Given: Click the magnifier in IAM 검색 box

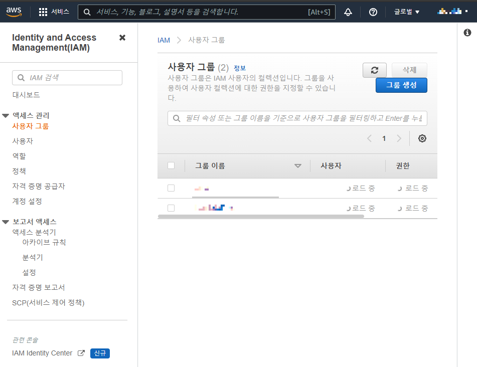Looking at the screenshot, I should point(21,78).
